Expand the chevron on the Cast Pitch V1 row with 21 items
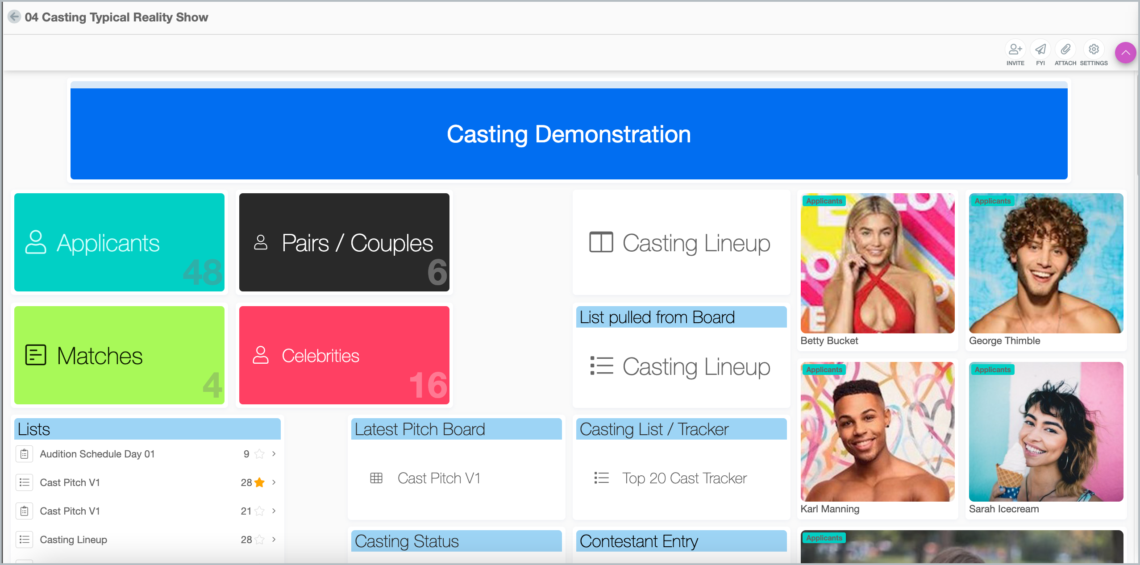The image size is (1140, 565). [x=274, y=511]
